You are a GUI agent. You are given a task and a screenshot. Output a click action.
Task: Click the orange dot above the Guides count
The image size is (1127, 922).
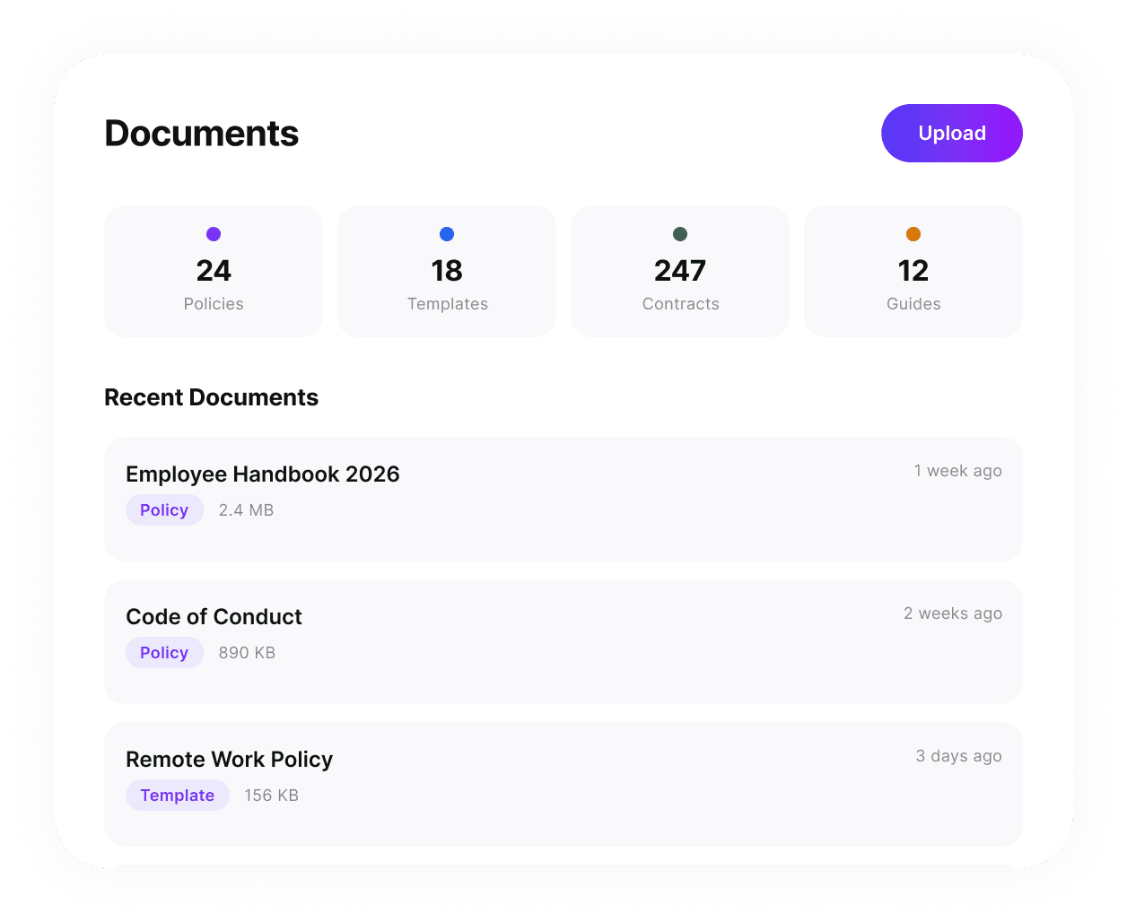[913, 233]
